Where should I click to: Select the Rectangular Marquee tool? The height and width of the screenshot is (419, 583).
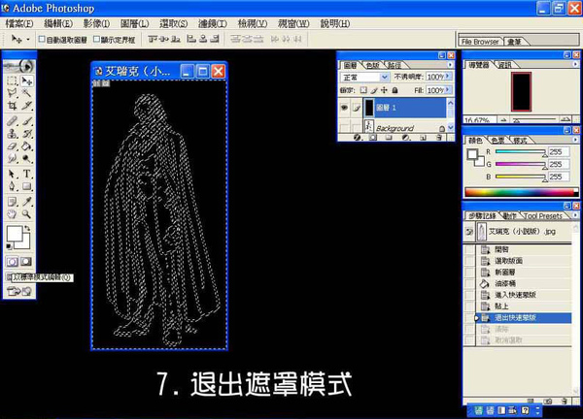(13, 81)
